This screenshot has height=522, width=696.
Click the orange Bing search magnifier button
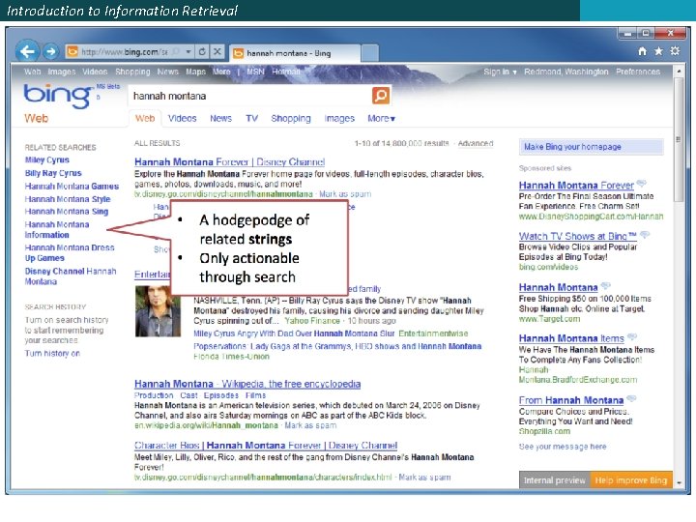click(x=381, y=96)
